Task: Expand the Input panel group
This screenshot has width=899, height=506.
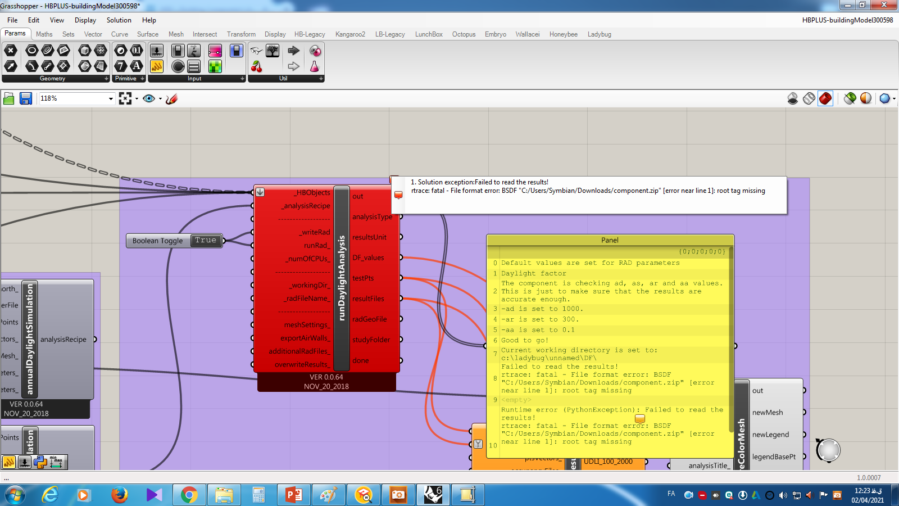Action: [242, 79]
